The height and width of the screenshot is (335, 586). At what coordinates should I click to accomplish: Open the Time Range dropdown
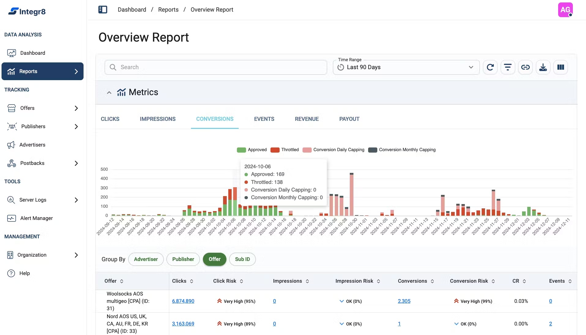point(406,67)
